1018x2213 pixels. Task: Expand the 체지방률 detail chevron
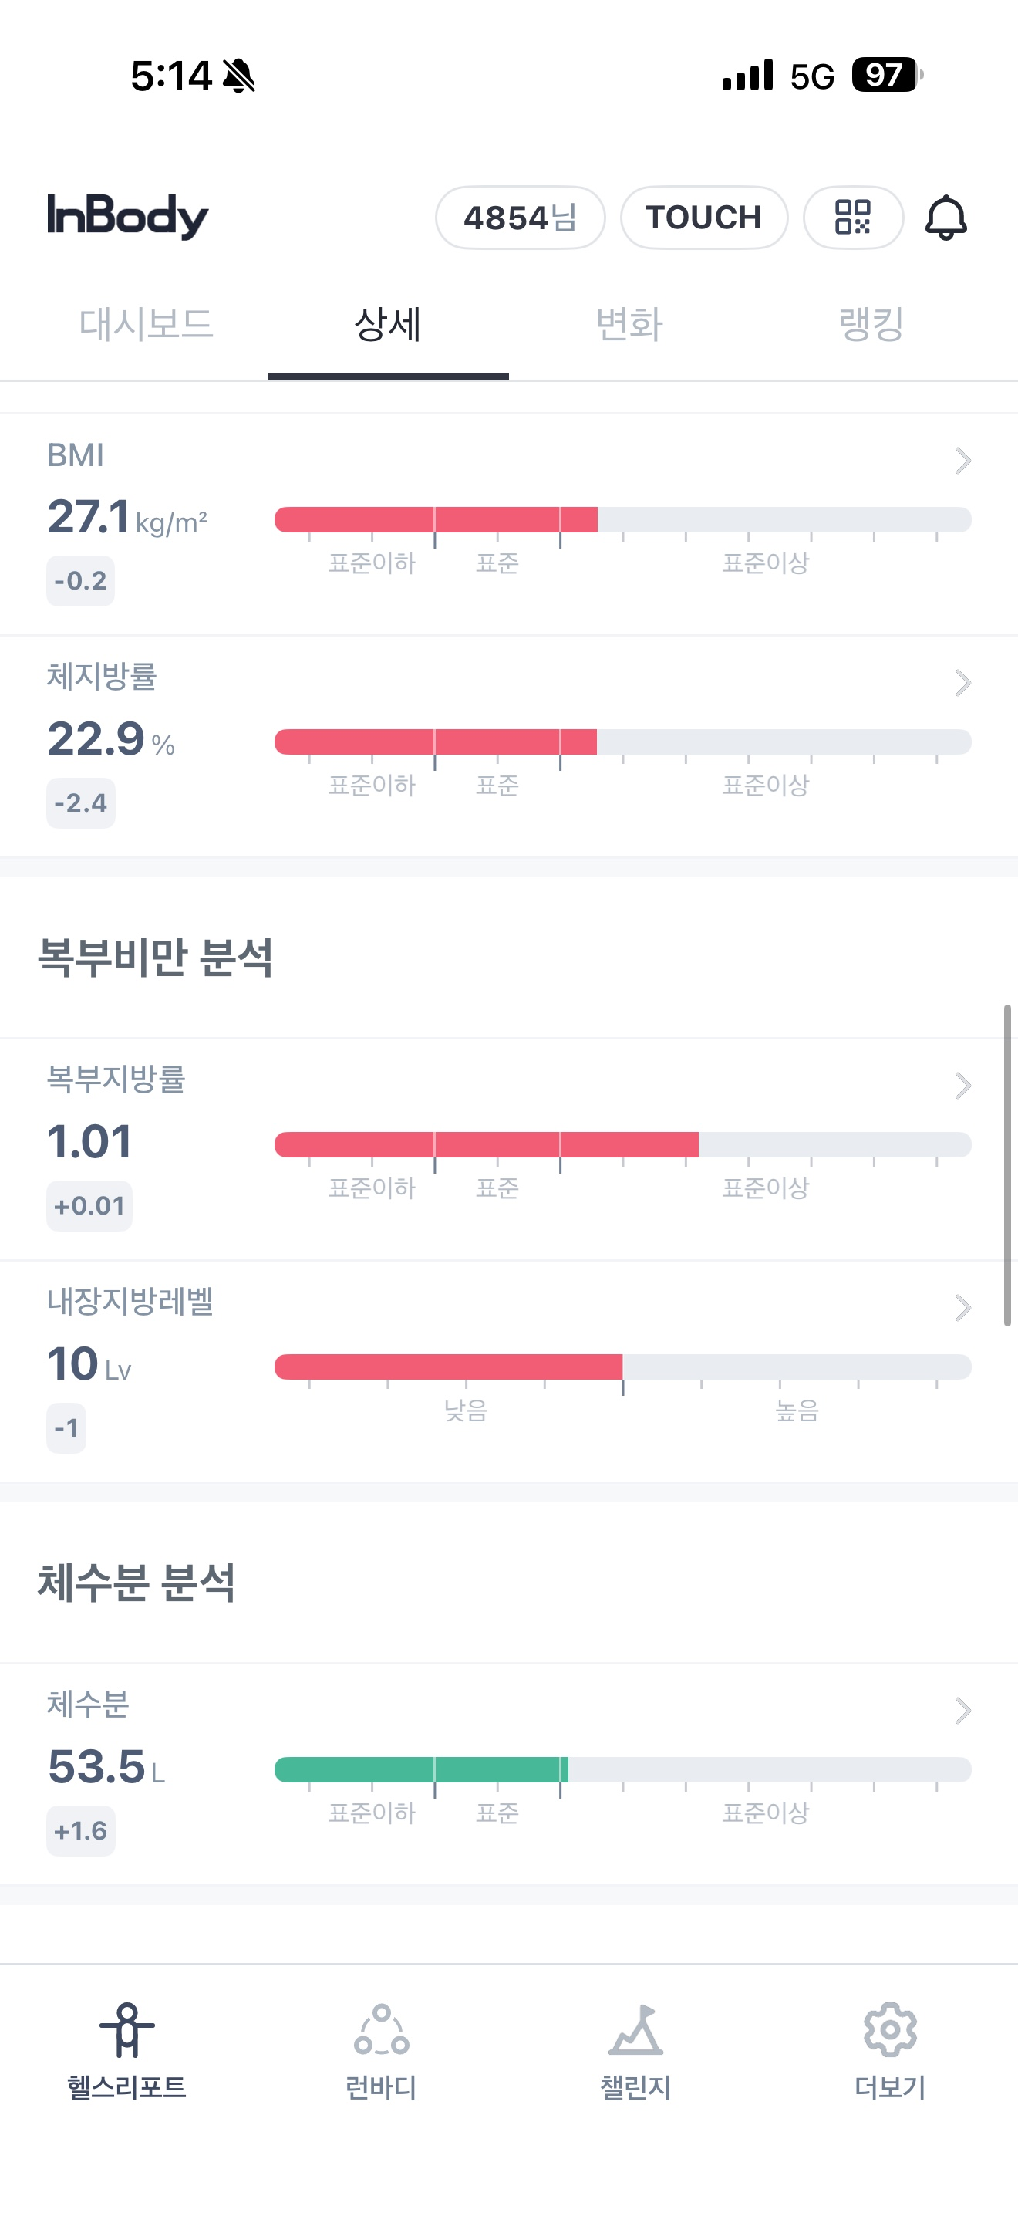963,683
